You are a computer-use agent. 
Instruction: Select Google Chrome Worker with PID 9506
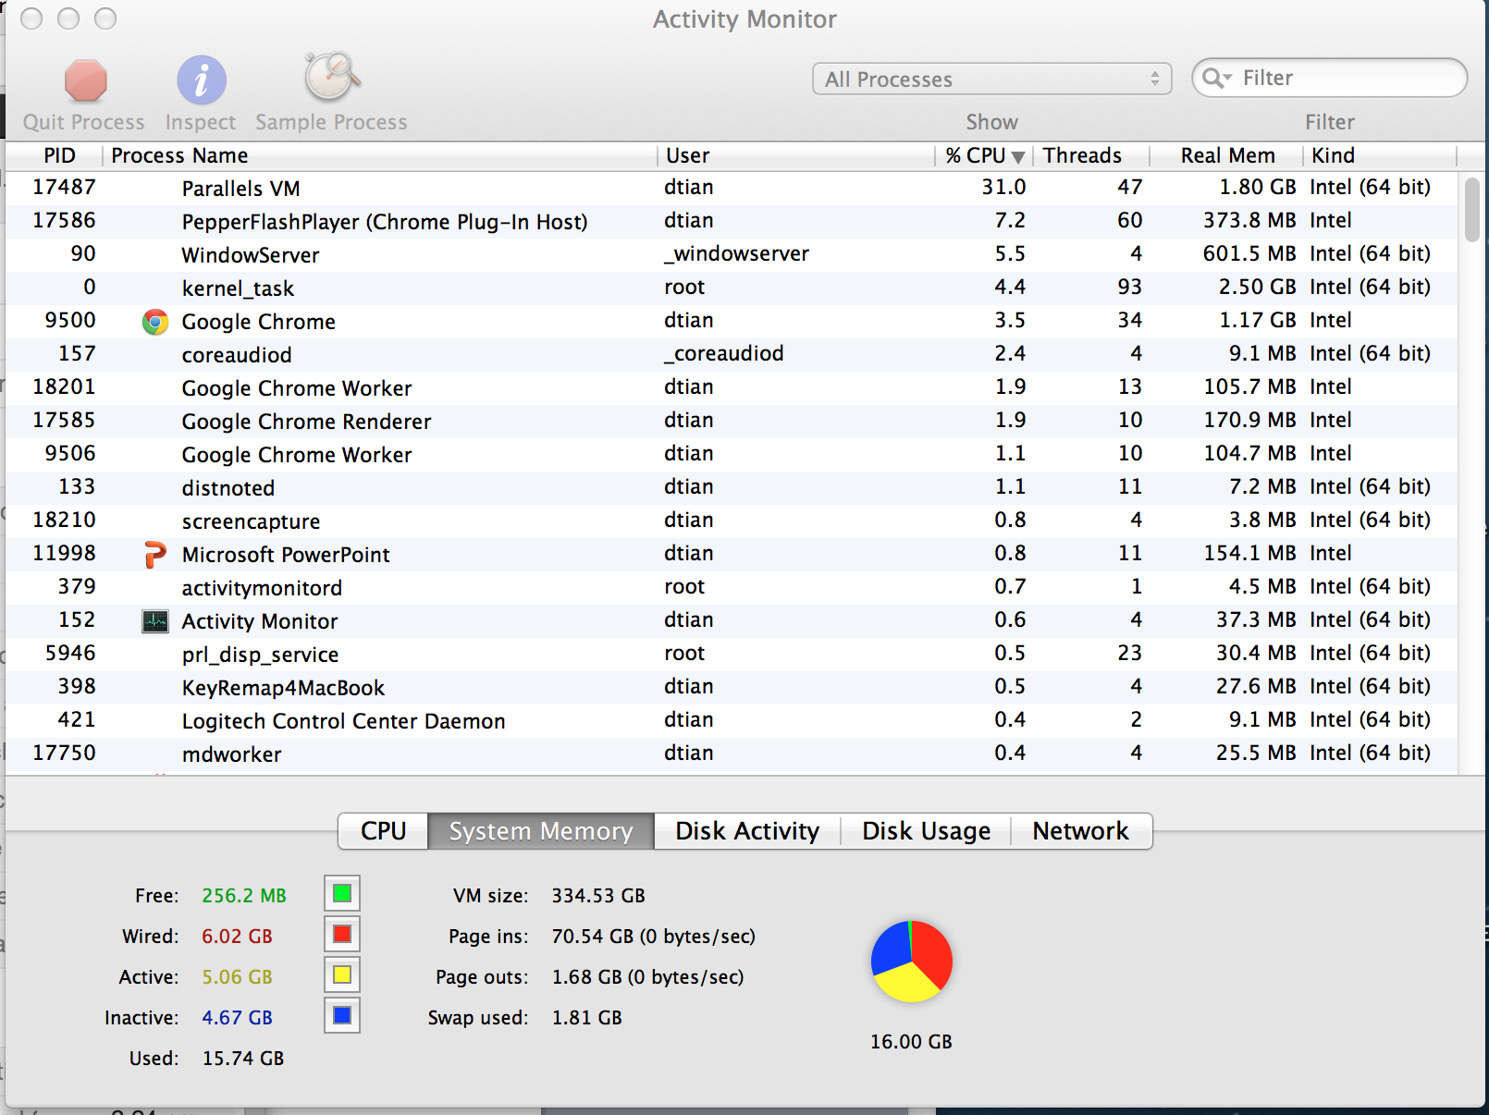[732, 454]
